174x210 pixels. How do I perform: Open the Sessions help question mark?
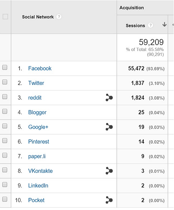(151, 26)
